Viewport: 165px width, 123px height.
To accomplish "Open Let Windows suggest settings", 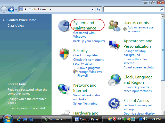I will coord(138,107).
